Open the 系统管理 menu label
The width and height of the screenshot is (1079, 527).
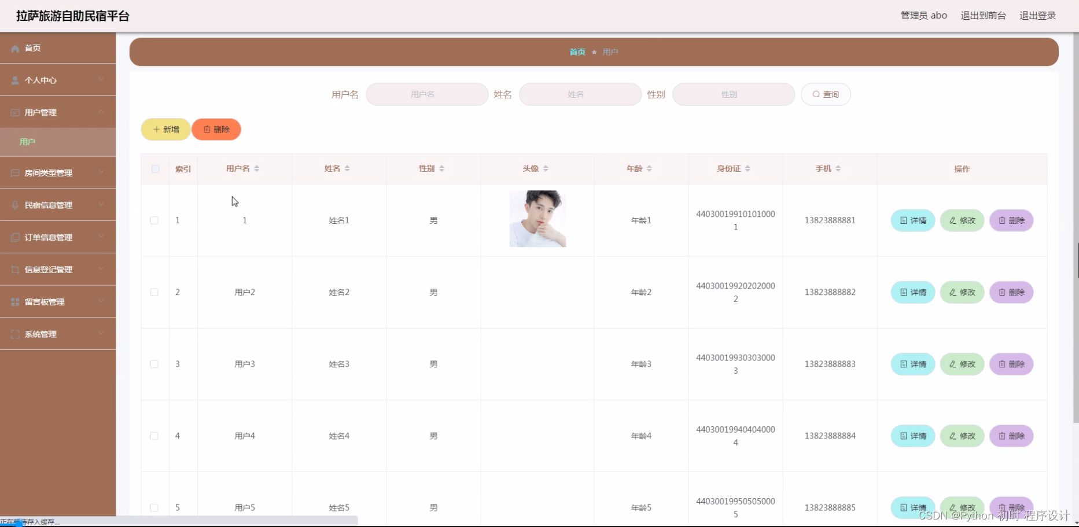tap(40, 334)
